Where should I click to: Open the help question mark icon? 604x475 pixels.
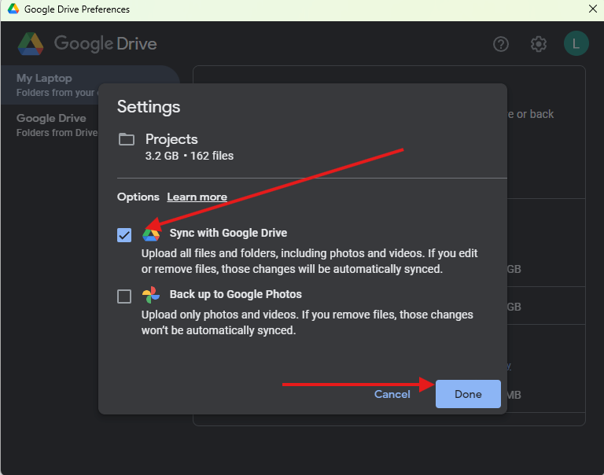tap(501, 44)
